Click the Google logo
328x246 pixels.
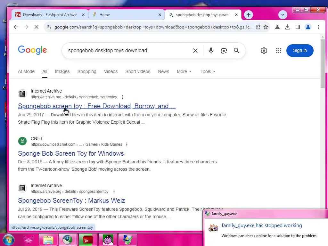(32, 50)
